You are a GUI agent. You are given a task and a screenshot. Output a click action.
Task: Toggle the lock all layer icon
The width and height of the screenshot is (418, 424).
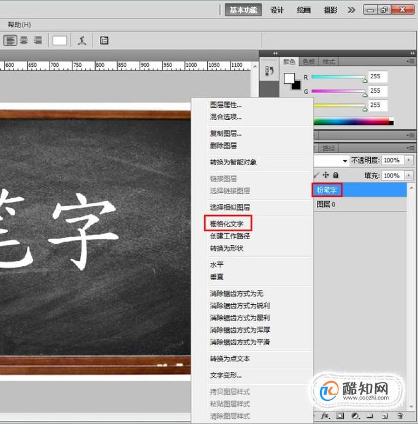[336, 175]
